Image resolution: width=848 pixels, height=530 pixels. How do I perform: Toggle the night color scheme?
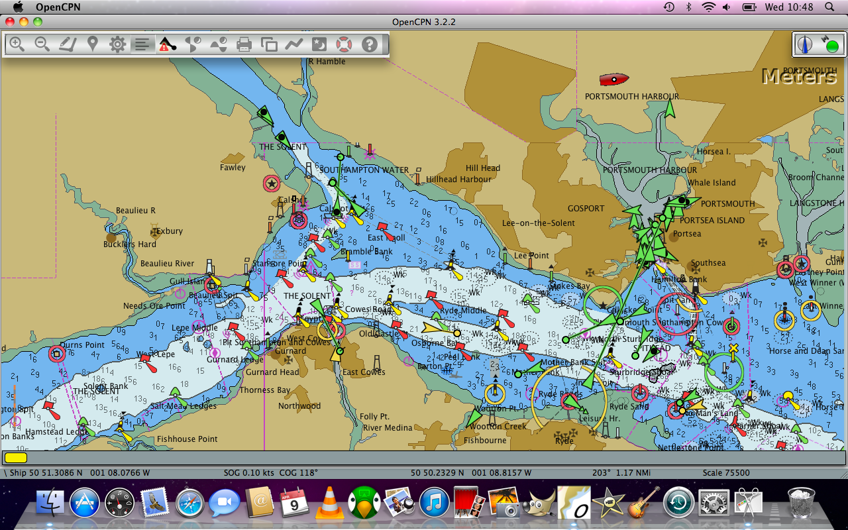[319, 44]
